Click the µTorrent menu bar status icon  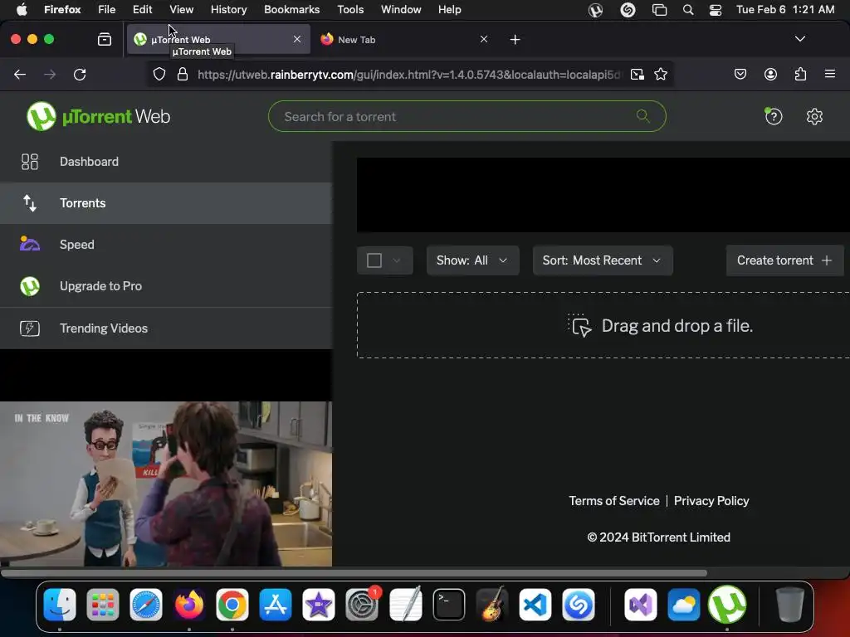[595, 10]
